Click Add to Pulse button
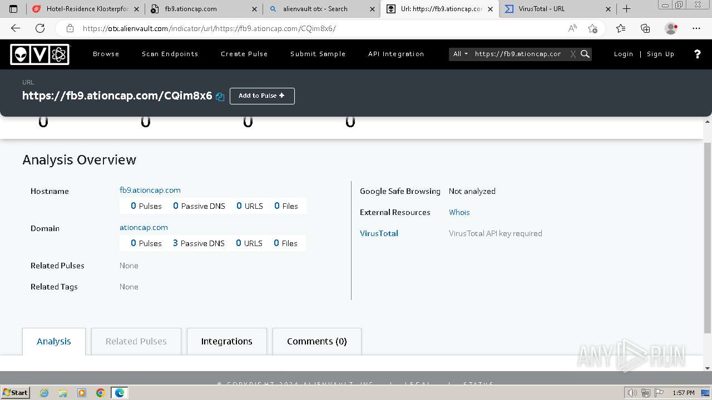The image size is (712, 400). coord(262,96)
